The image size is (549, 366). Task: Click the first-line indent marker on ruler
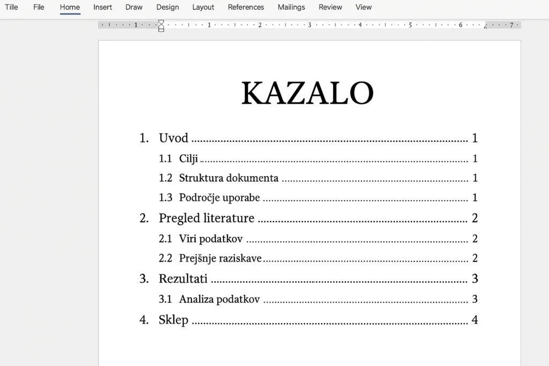[x=160, y=22]
